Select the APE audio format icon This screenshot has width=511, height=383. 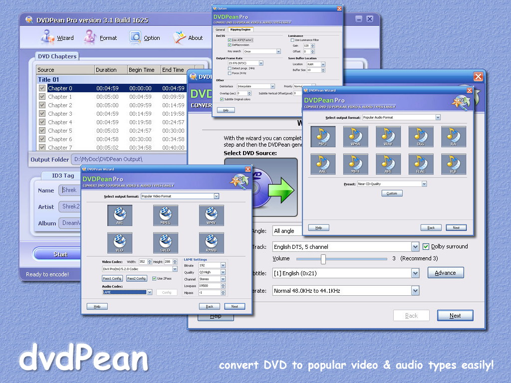[x=388, y=164]
